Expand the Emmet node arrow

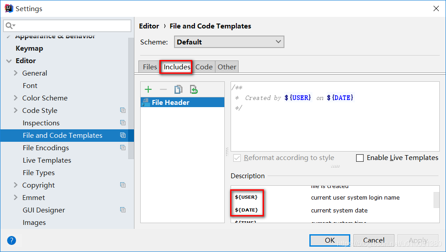(16, 197)
